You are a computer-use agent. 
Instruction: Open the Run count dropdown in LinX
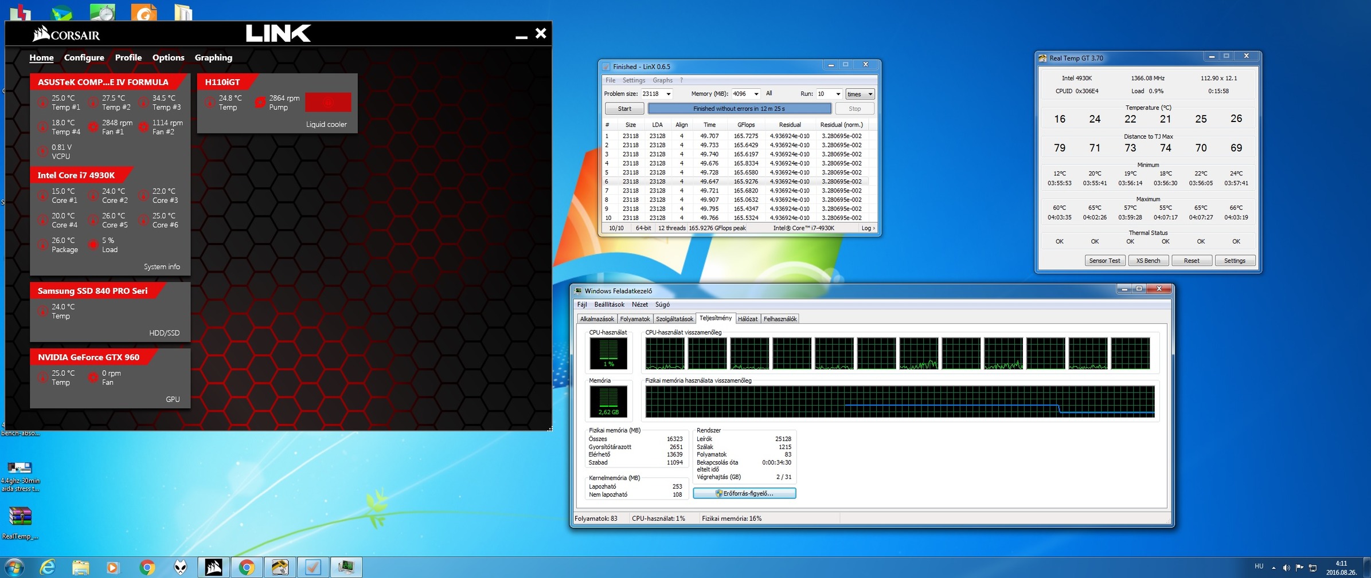click(x=838, y=94)
